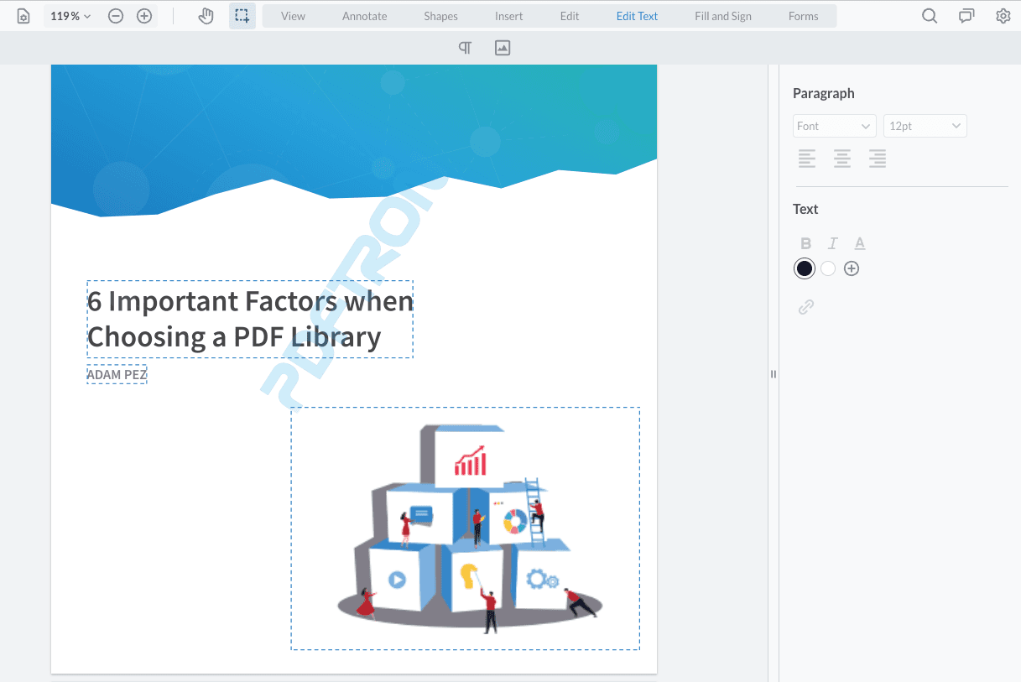This screenshot has width=1021, height=682.
Task: Select the Pan hand tool
Action: pos(206,16)
